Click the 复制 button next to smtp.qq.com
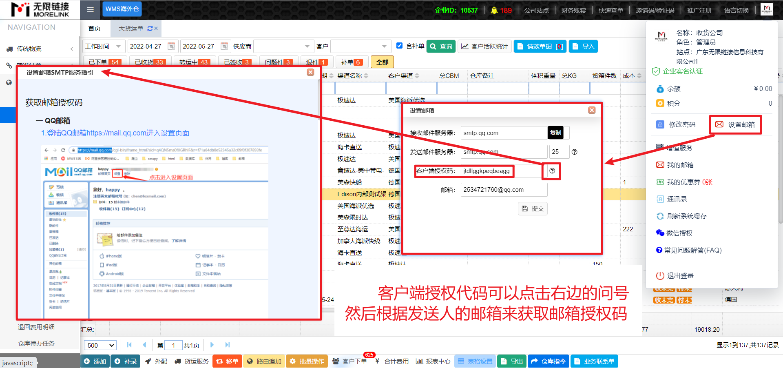Image resolution: width=783 pixels, height=368 pixels. pos(555,133)
